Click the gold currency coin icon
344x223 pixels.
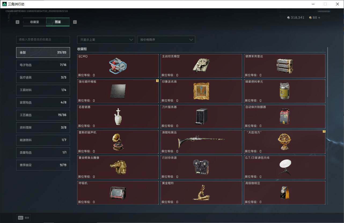point(310,18)
